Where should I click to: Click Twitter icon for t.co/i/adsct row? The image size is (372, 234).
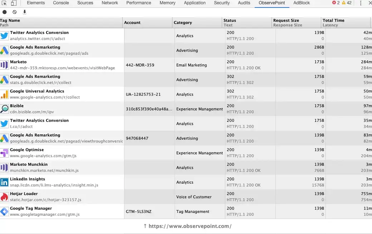click(x=4, y=124)
